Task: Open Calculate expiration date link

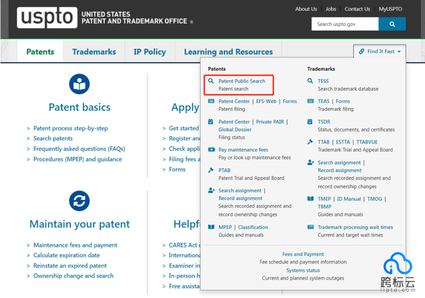Action: 66,256
